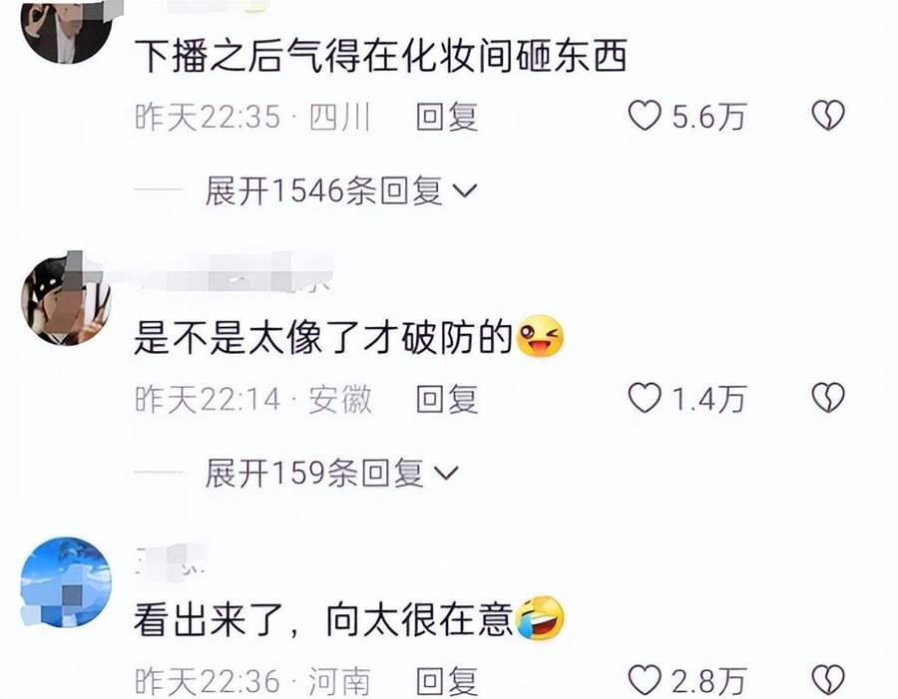This screenshot has height=699, width=898.
Task: Expand 159 replies under second comment
Action: 331,473
